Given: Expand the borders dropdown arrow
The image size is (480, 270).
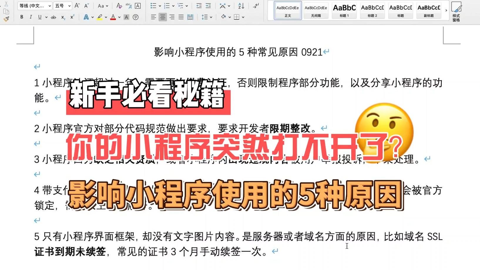Looking at the screenshot, I should tap(243, 17).
